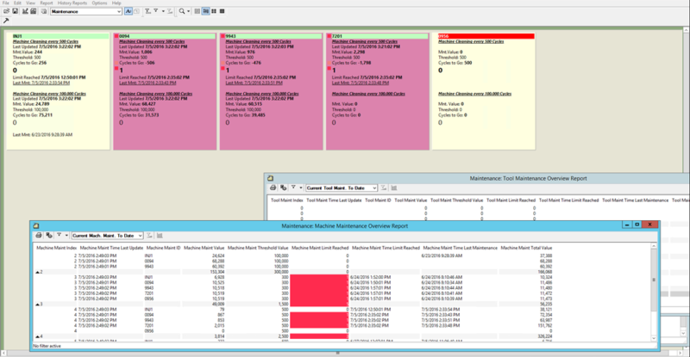The width and height of the screenshot is (690, 357).
Task: Maximize the Machine Maintenance Overview Report window
Action: coord(637,225)
